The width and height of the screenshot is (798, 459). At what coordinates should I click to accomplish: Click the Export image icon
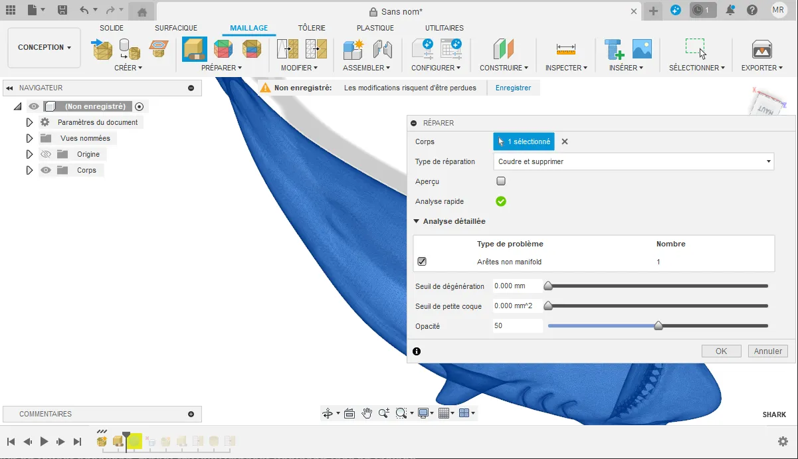761,49
